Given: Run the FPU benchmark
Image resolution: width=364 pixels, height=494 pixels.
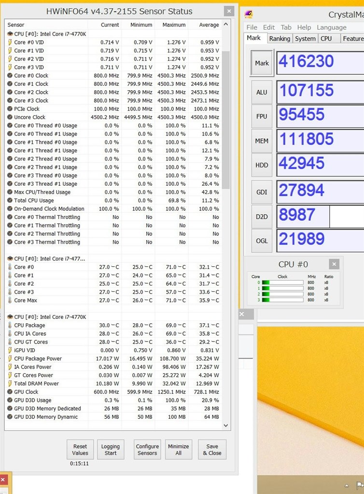Looking at the screenshot, I should coord(262,116).
